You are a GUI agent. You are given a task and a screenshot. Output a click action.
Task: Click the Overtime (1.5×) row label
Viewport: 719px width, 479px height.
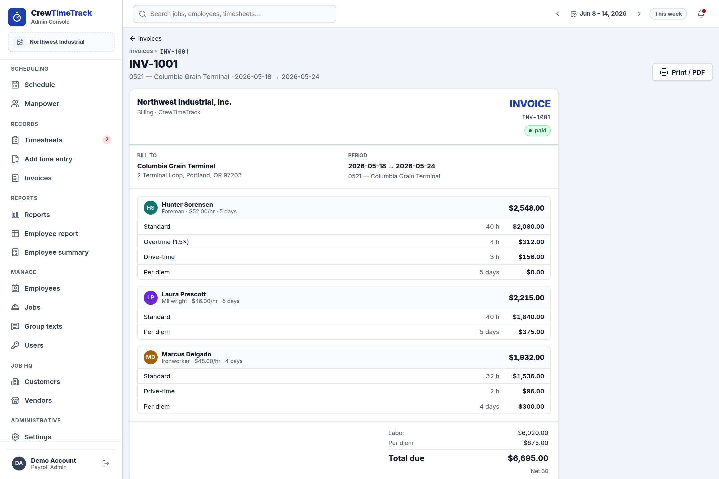[166, 242]
